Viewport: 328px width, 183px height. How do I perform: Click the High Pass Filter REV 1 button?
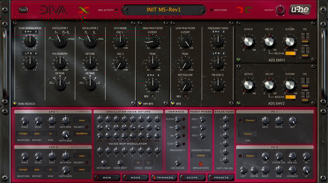pyautogui.click(x=153, y=96)
